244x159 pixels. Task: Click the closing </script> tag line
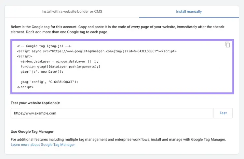tap(25, 87)
